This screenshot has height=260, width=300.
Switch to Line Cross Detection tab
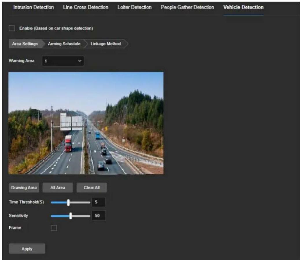click(86, 7)
